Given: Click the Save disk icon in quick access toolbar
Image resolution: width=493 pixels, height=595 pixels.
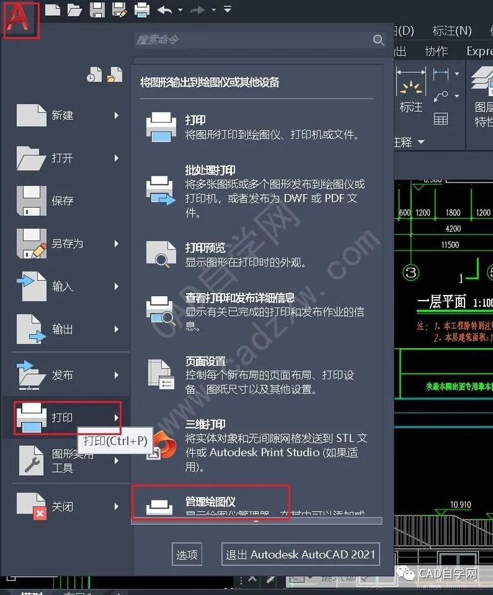Looking at the screenshot, I should pyautogui.click(x=97, y=9).
